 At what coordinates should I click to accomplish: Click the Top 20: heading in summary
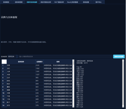tap(79, 67)
